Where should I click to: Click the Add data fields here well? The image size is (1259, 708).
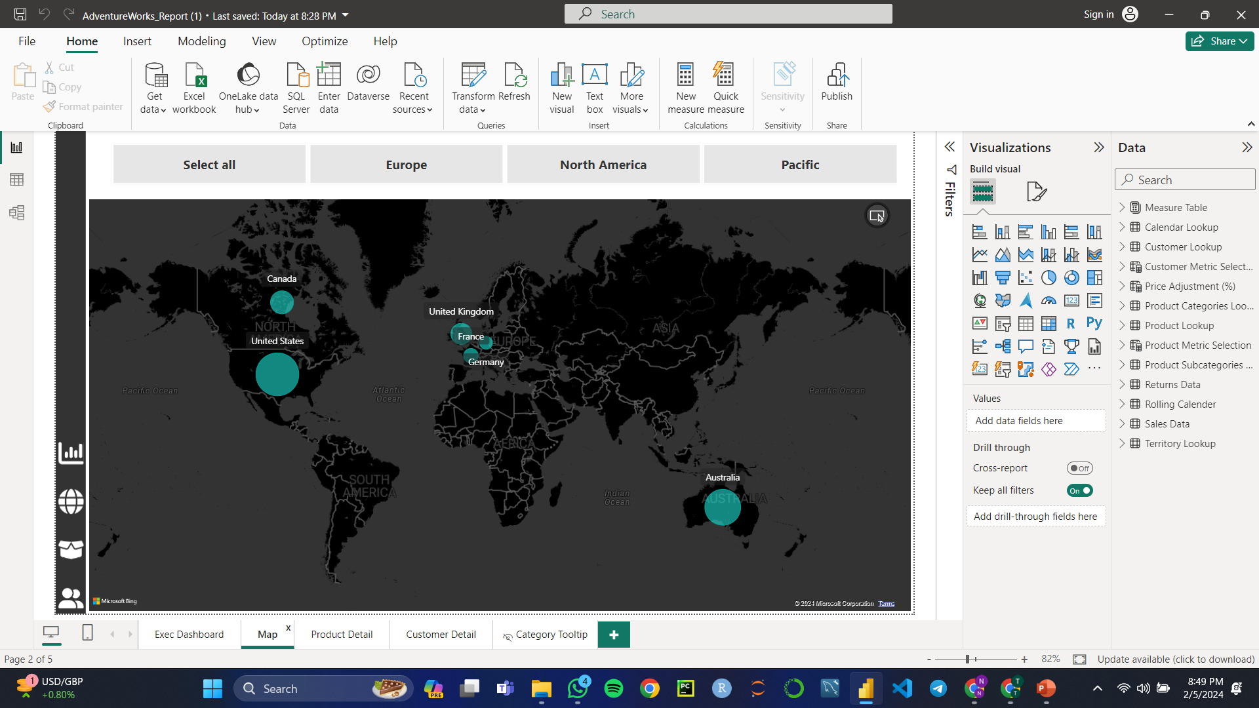1036,421
